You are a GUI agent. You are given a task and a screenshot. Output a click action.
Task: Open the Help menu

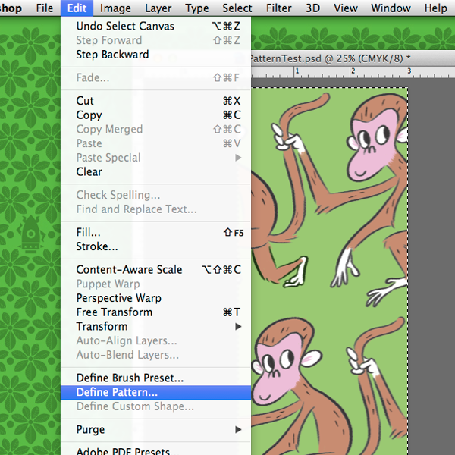(x=435, y=8)
